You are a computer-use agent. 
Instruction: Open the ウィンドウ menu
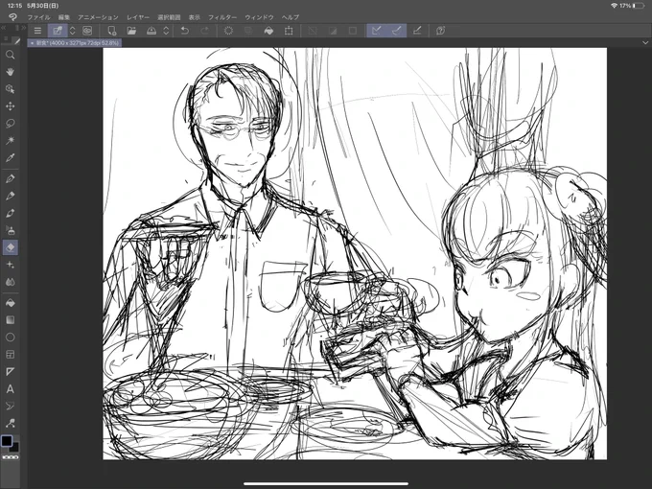point(259,17)
